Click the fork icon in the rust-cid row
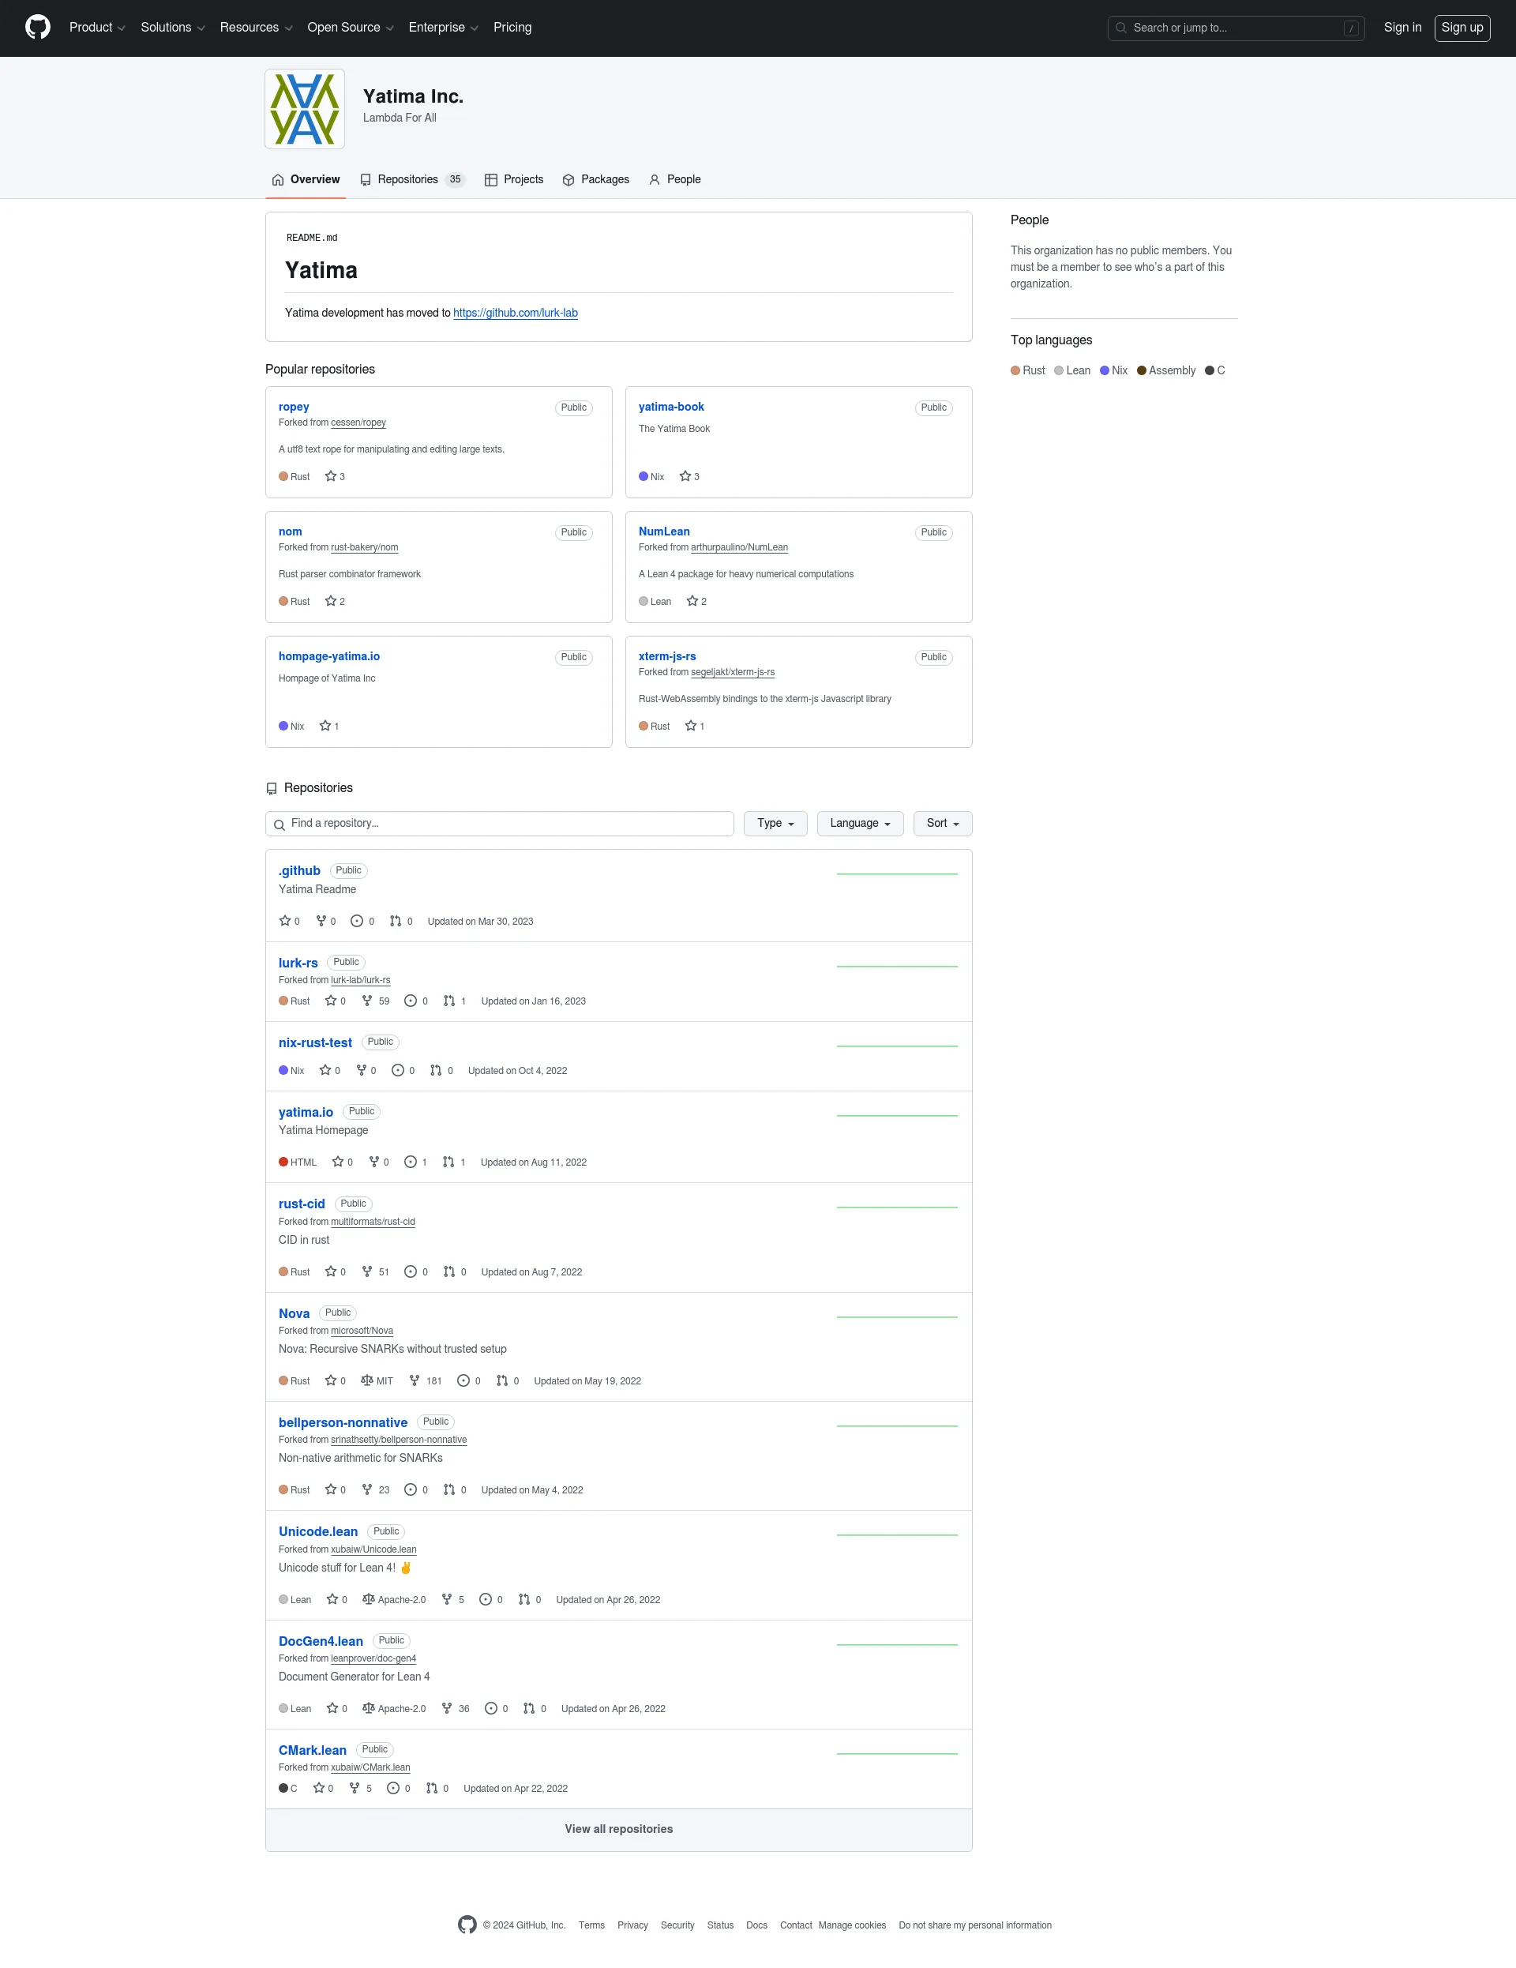Viewport: 1516px width, 1968px height. coord(366,1271)
